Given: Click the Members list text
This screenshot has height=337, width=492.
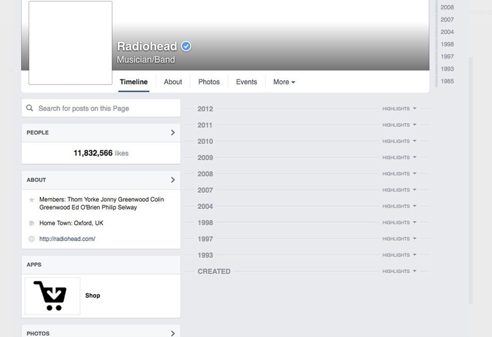Looking at the screenshot, I should [102, 203].
